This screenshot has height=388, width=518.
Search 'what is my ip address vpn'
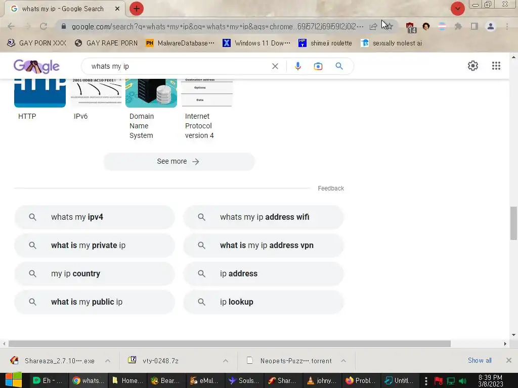(263, 246)
